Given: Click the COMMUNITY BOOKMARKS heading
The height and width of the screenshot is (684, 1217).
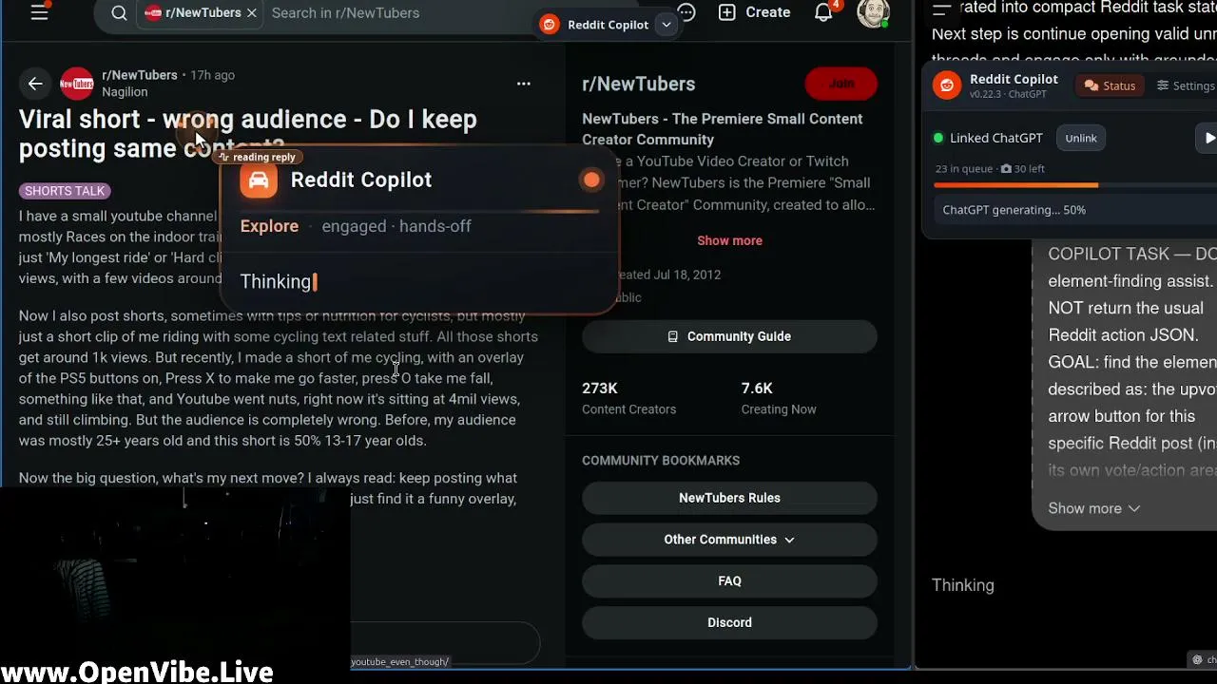Looking at the screenshot, I should (x=661, y=461).
